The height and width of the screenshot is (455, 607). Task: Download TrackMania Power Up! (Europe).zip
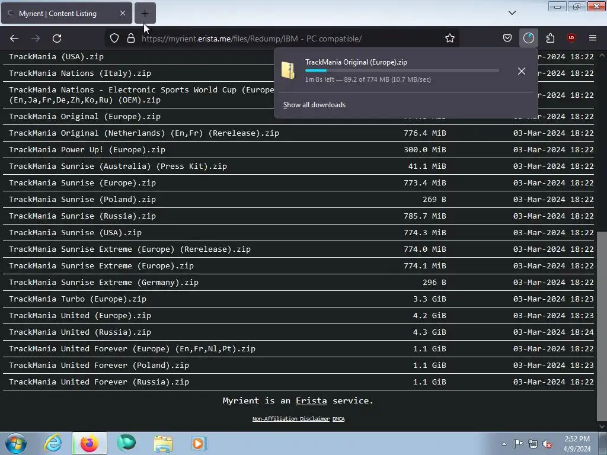coord(87,150)
